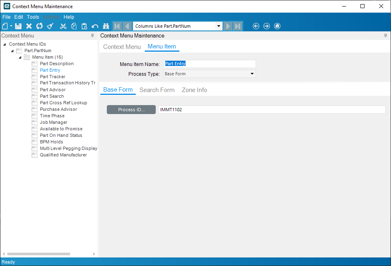This screenshot has width=391, height=266.
Task: Click the Clear broom icon
Action: coord(50,26)
